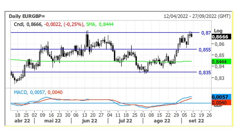Image resolution: width=236 pixels, height=132 pixels.
Task: Toggle the Log scale label
Action: 218,31
